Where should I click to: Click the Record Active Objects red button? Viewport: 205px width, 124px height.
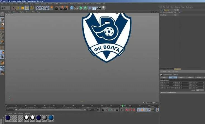tap(127, 110)
